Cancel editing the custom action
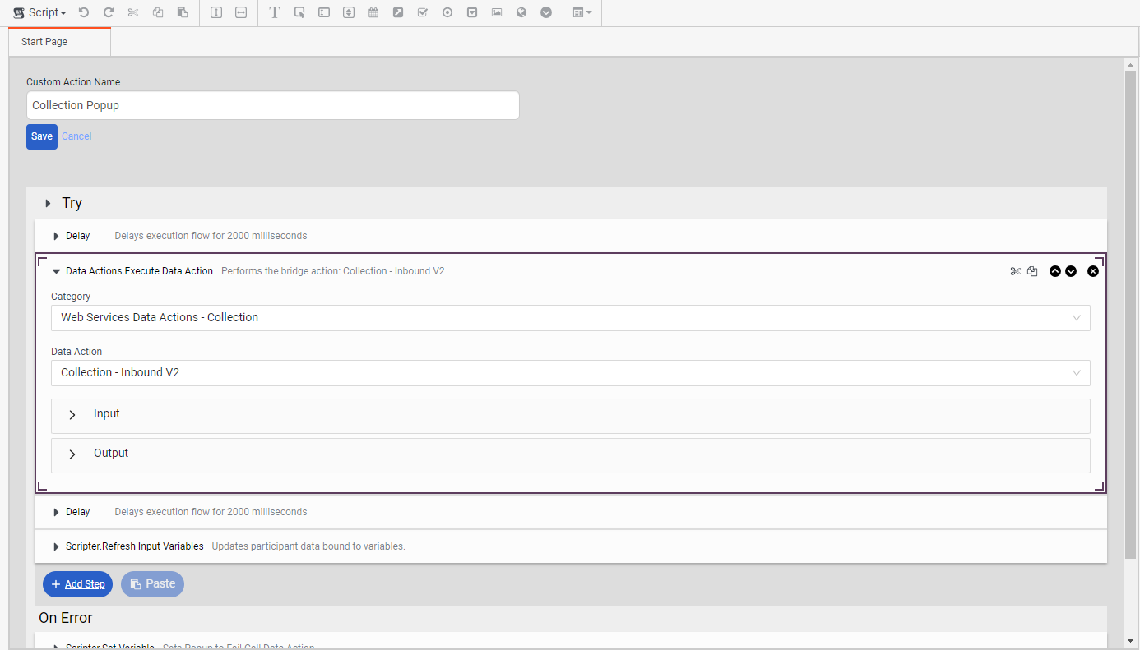Viewport: 1140px width, 650px height. (x=76, y=136)
